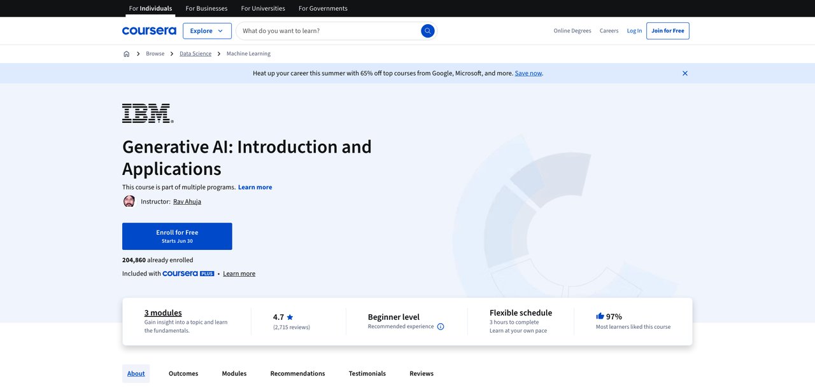This screenshot has width=815, height=388.
Task: Open the 3 modules link
Action: (x=163, y=312)
